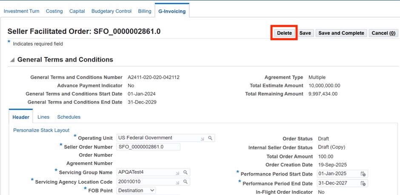Open Performance Period Start Date calendar
The height and width of the screenshot is (195, 400).
pyautogui.click(x=363, y=174)
